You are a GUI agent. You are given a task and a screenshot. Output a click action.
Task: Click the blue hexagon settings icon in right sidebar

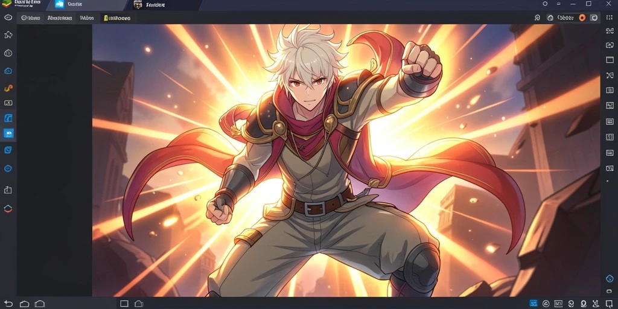610,279
